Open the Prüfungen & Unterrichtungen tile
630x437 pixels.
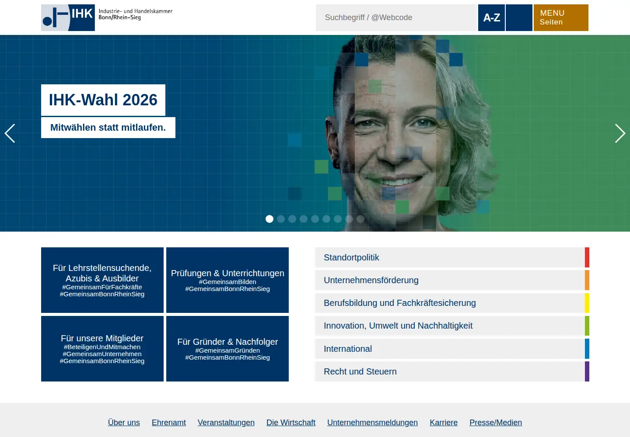[227, 280]
